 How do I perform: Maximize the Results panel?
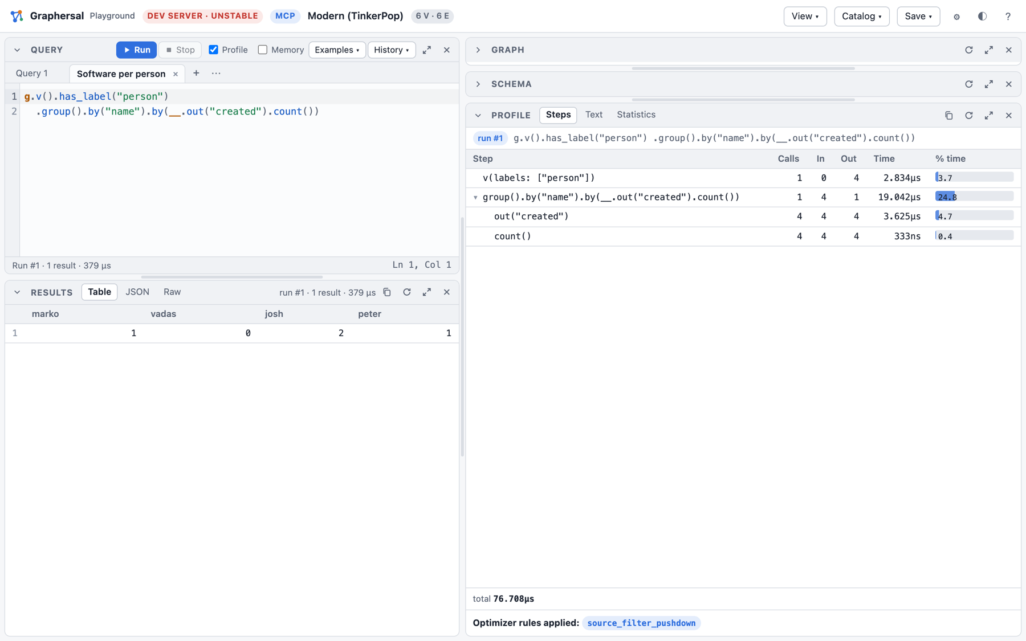pyautogui.click(x=427, y=292)
